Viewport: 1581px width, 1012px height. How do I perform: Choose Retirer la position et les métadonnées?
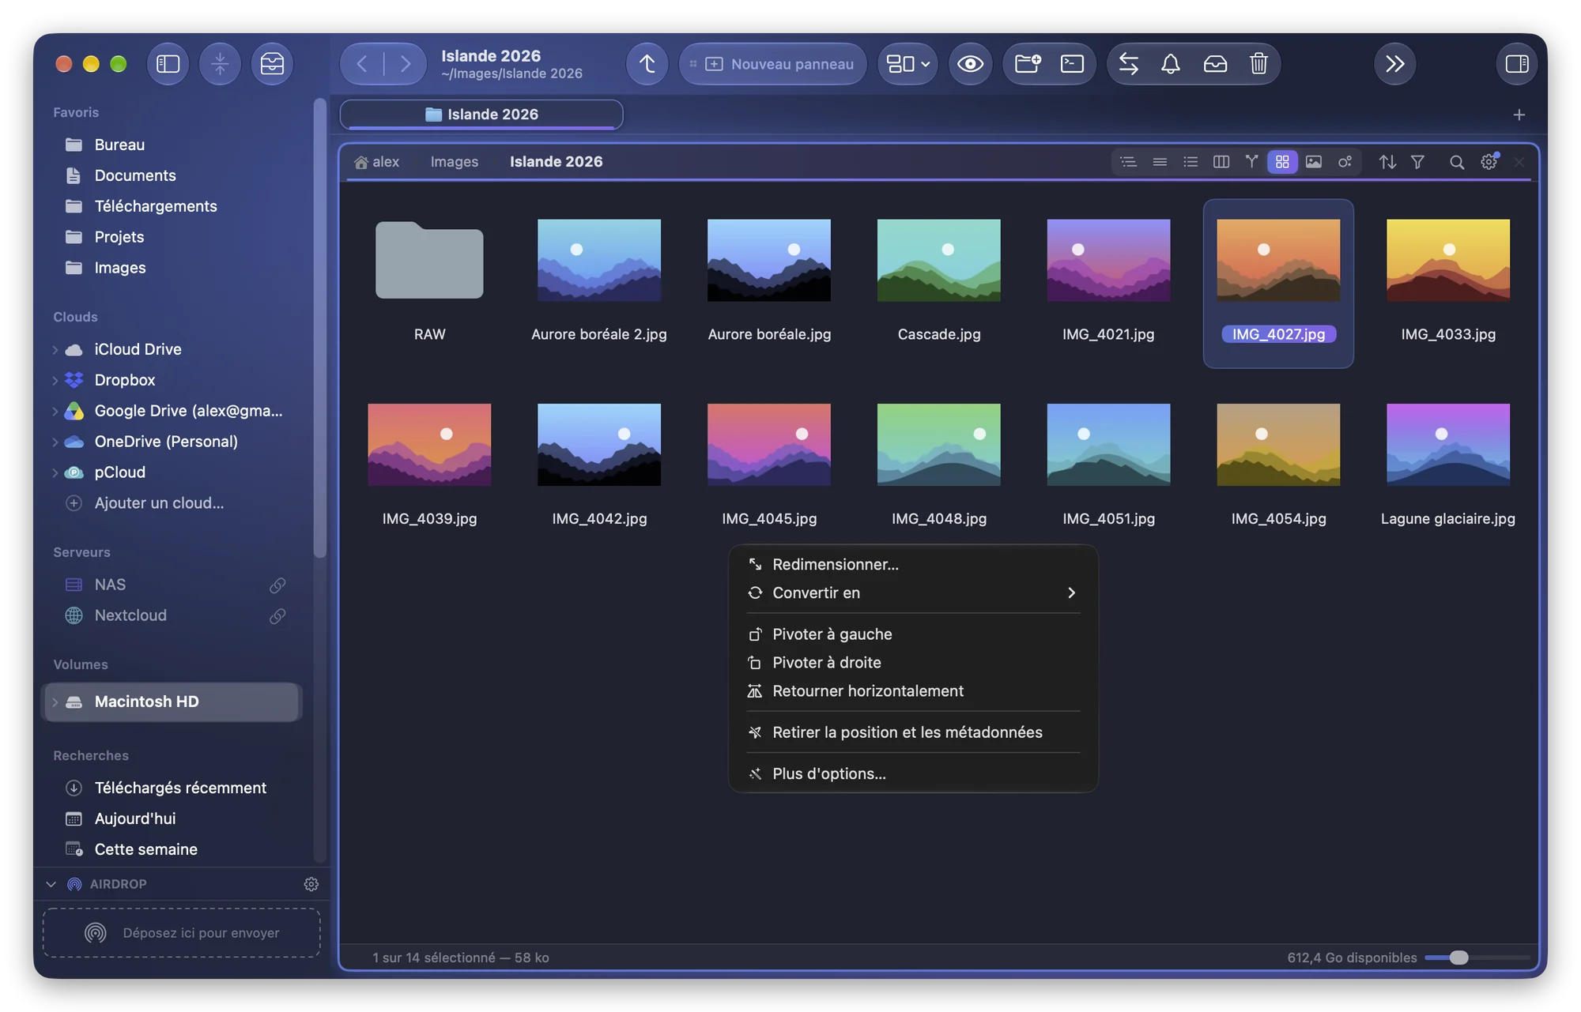tap(913, 733)
